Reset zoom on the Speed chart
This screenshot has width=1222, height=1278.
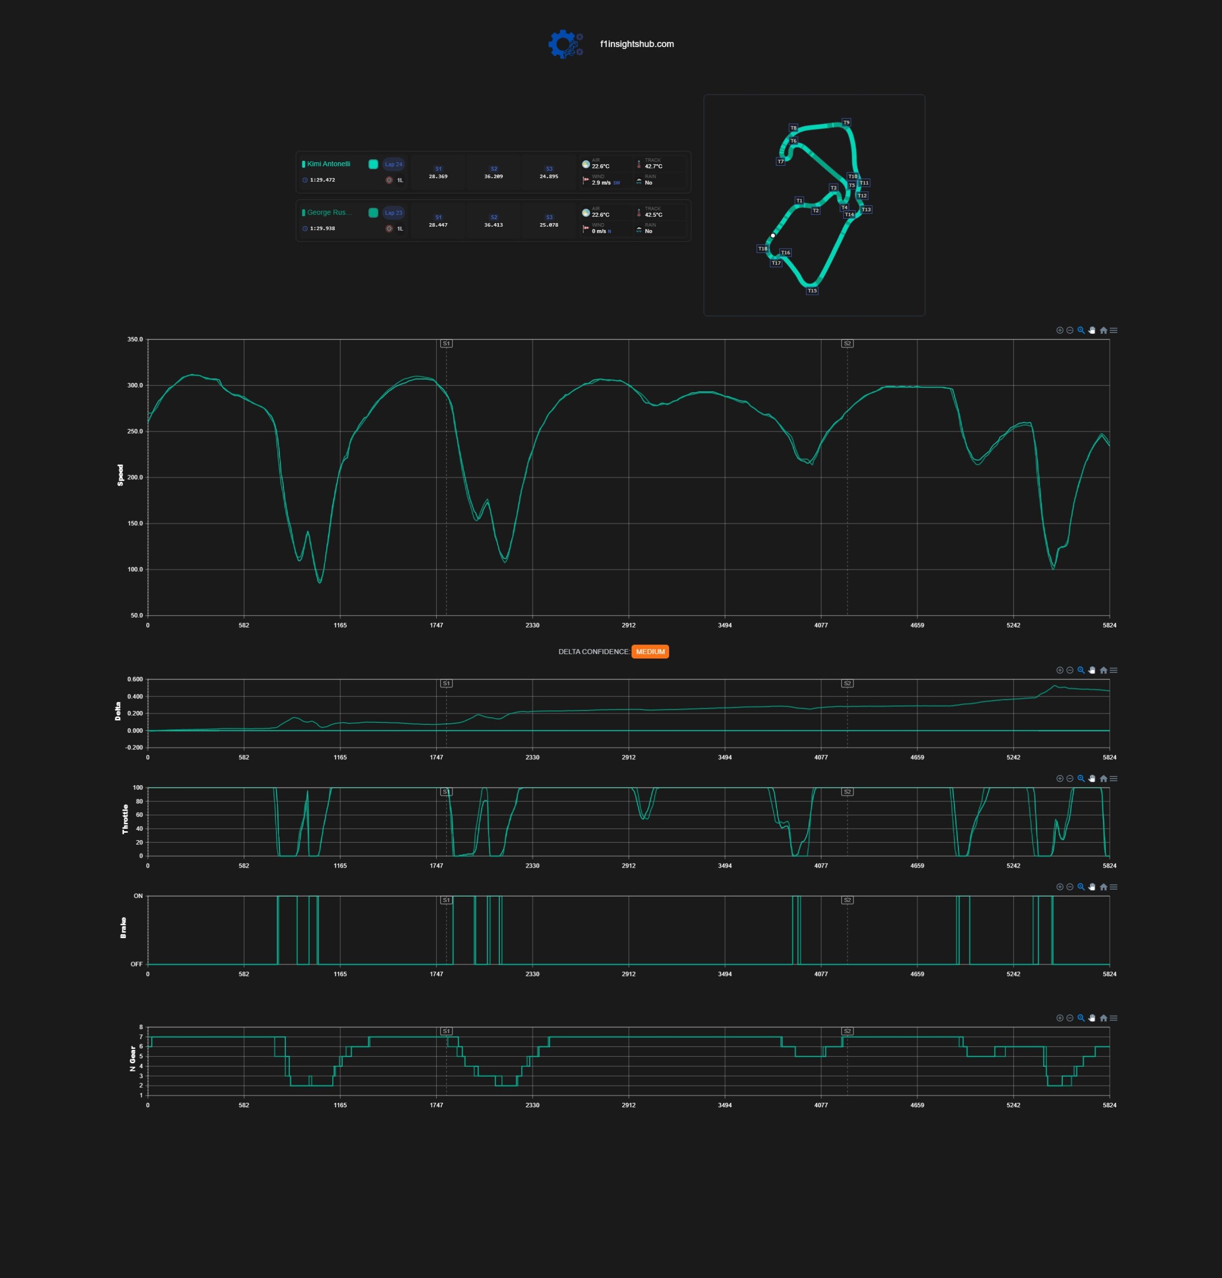pos(1103,330)
